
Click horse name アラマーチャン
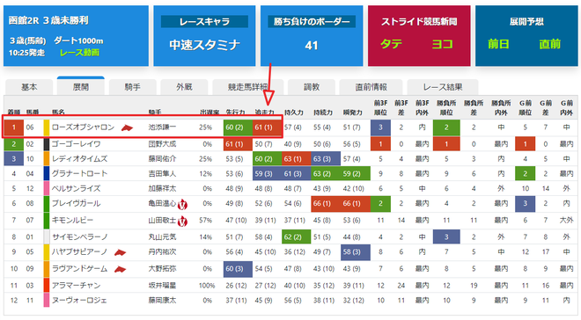[x=76, y=285]
